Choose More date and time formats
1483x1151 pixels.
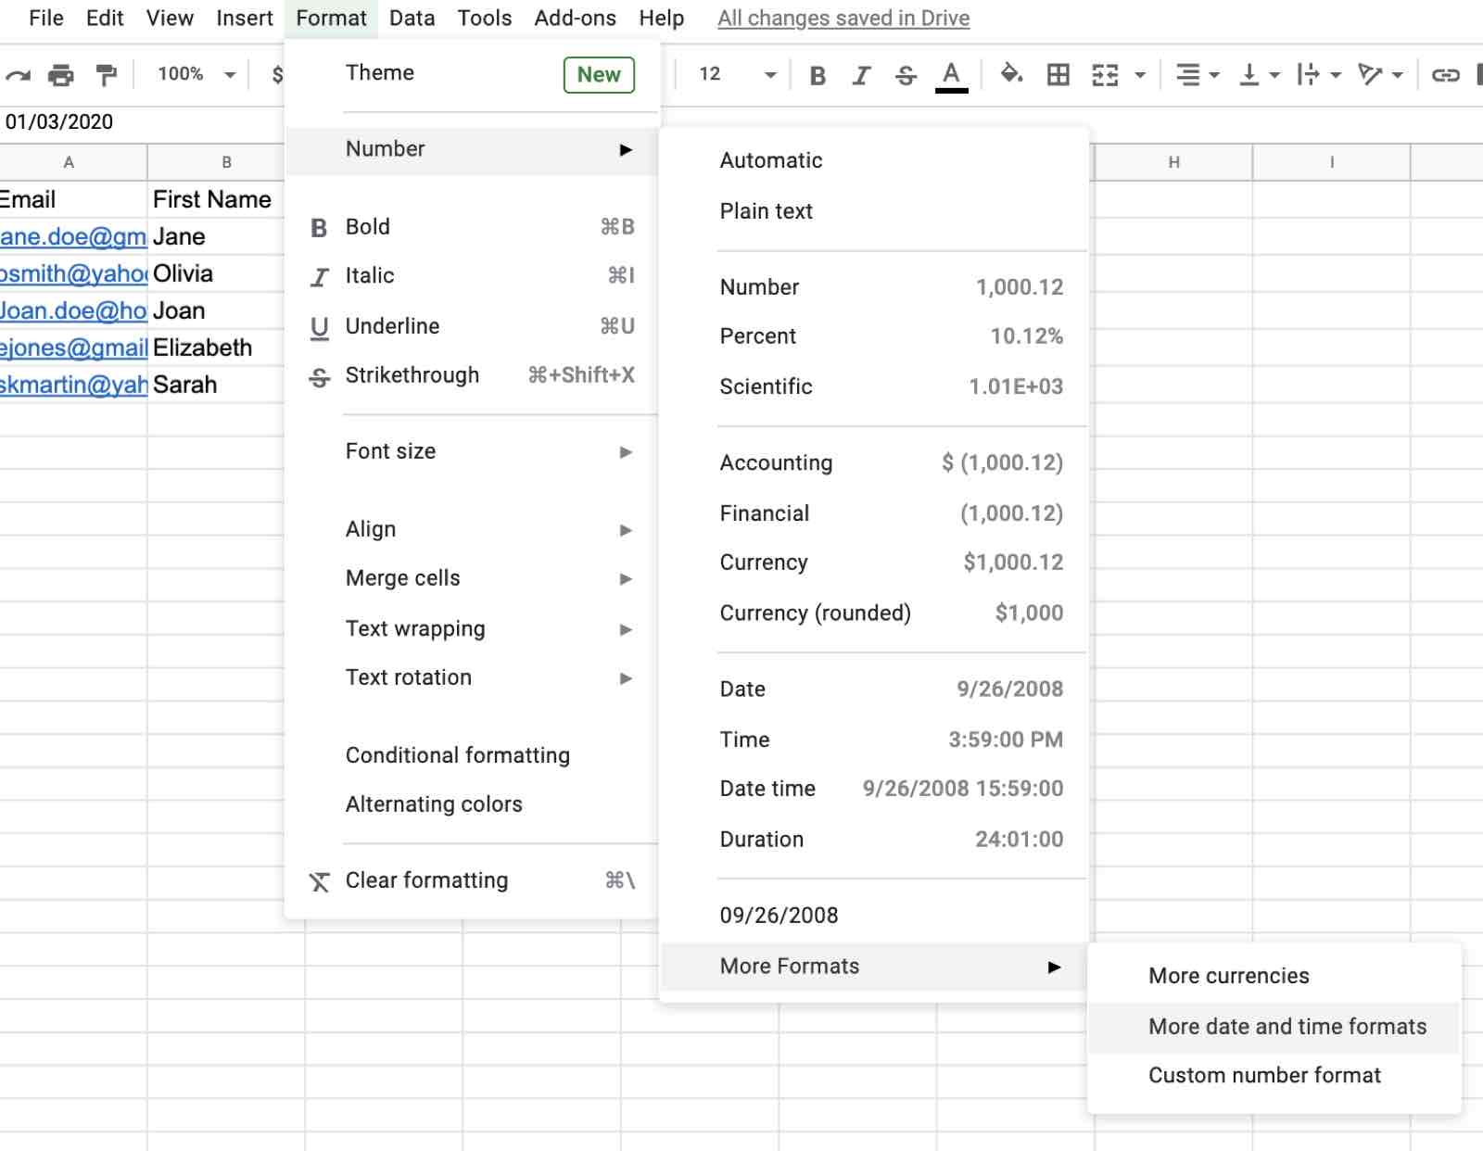1287,1026
